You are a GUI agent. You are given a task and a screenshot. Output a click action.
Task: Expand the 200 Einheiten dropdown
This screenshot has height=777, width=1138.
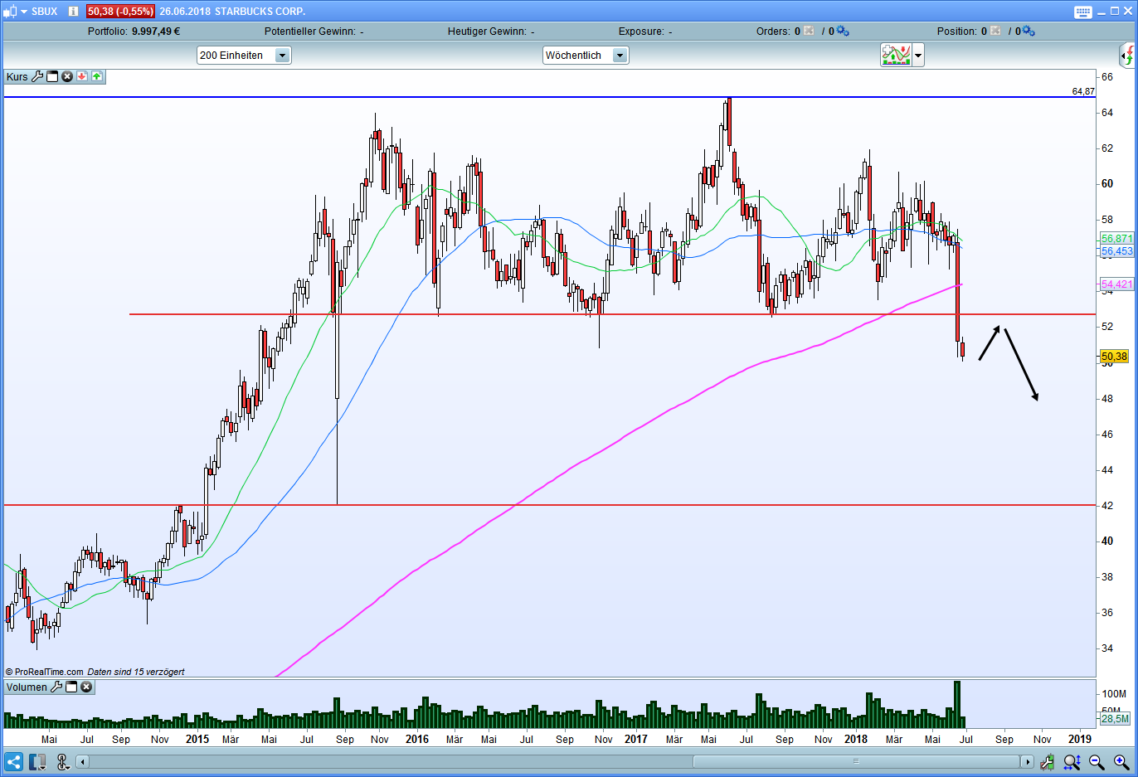tap(282, 56)
